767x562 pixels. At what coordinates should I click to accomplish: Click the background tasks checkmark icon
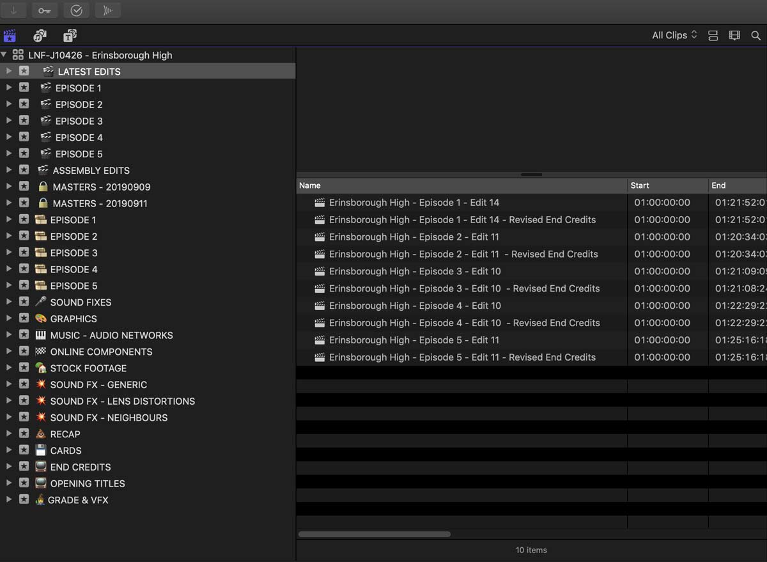tap(76, 10)
